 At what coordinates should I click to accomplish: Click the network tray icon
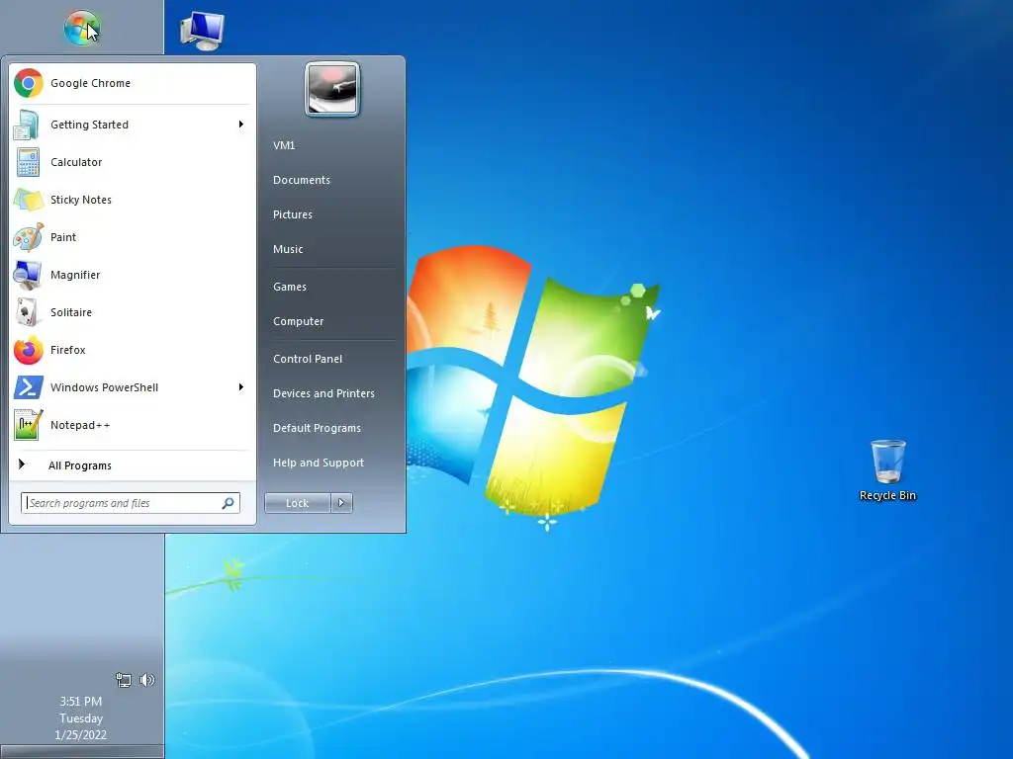[x=124, y=680]
